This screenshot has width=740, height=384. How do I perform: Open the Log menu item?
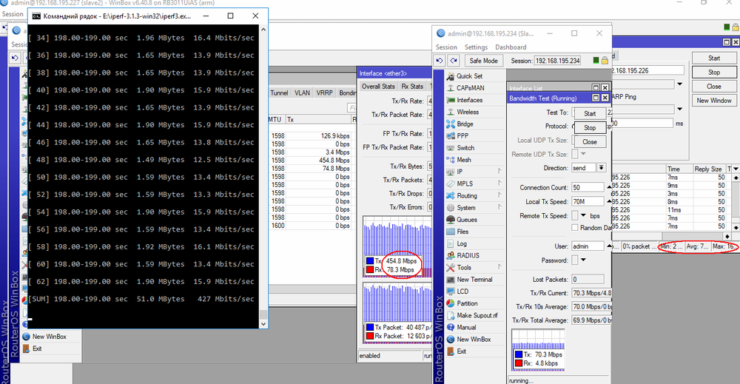tap(457, 243)
